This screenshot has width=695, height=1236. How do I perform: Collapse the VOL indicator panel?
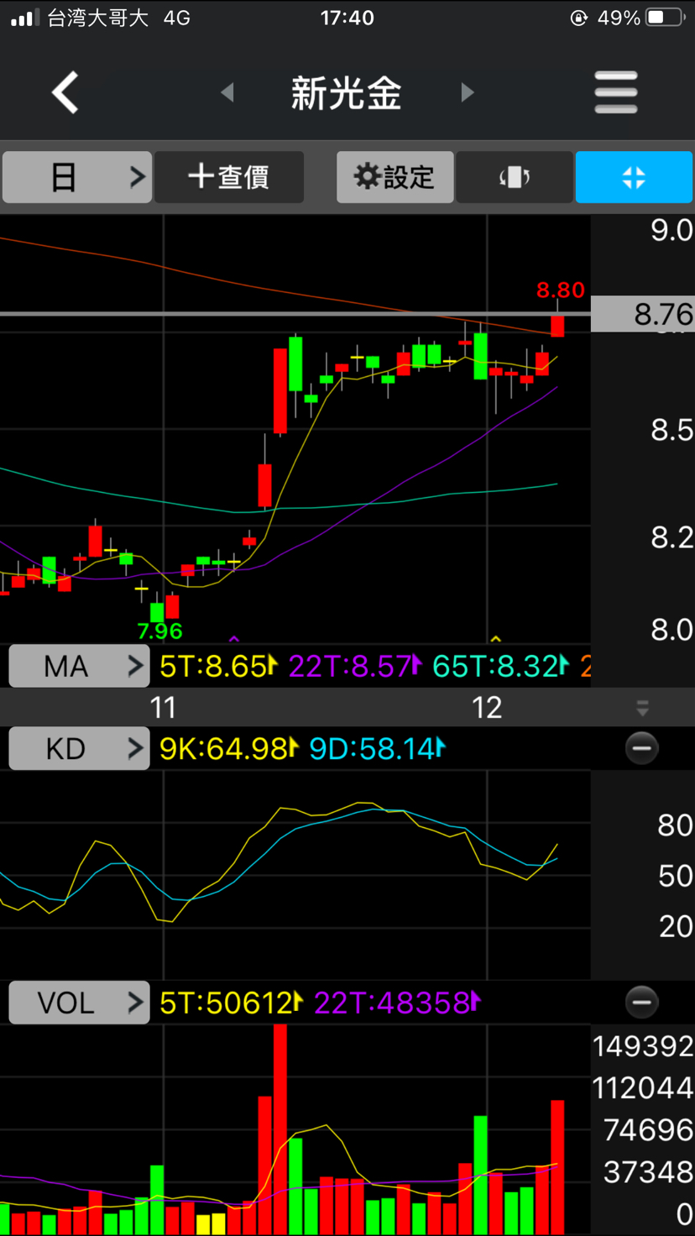[x=642, y=1002]
